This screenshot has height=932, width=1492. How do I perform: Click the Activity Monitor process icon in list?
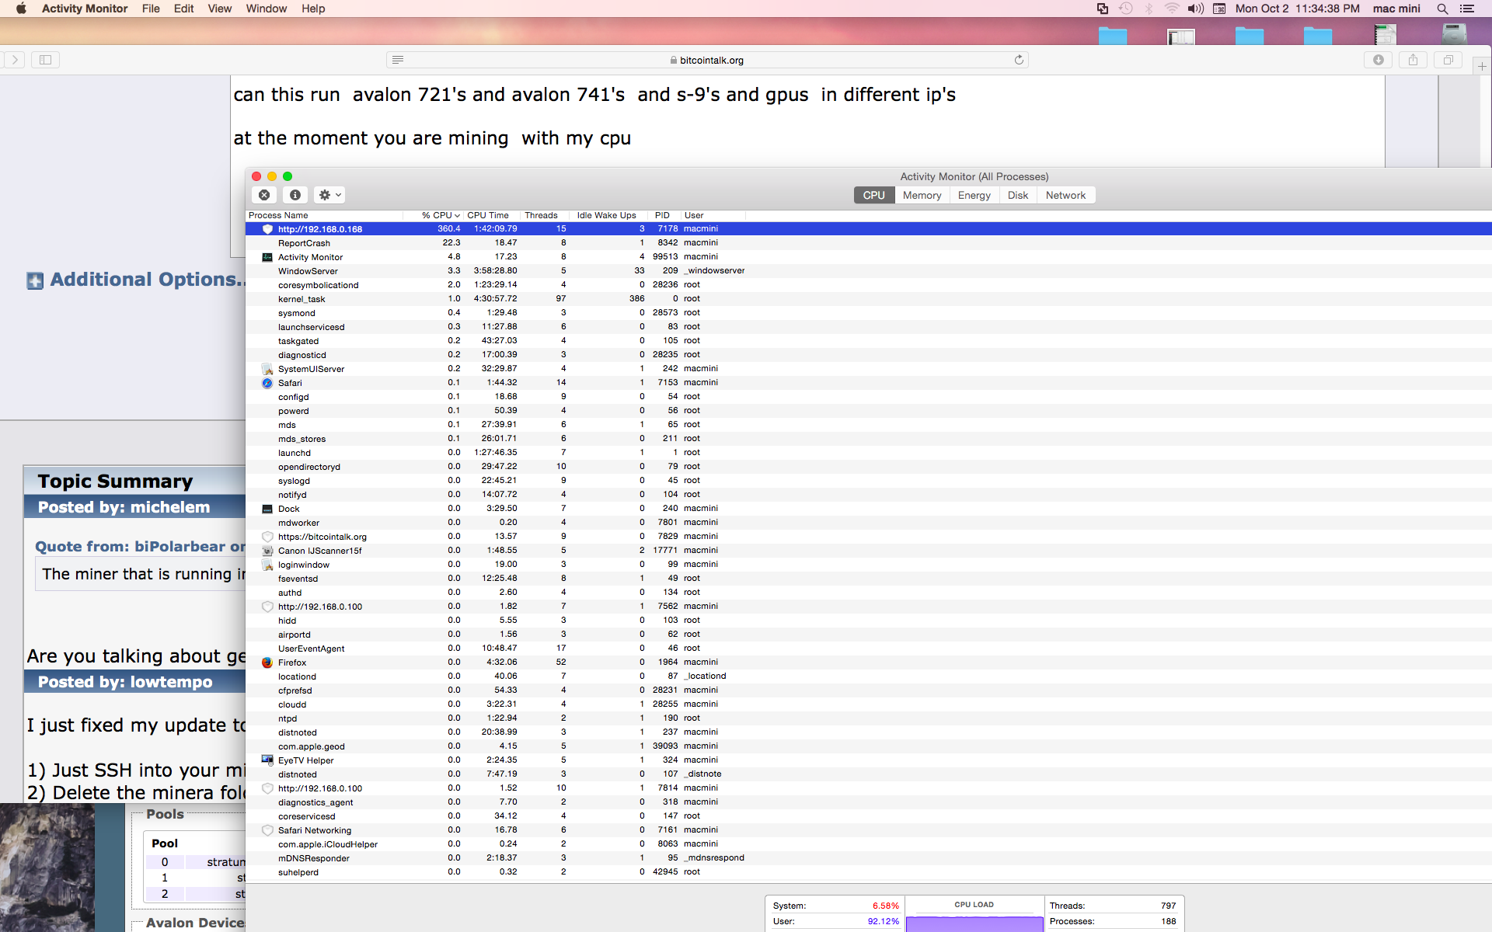point(267,257)
